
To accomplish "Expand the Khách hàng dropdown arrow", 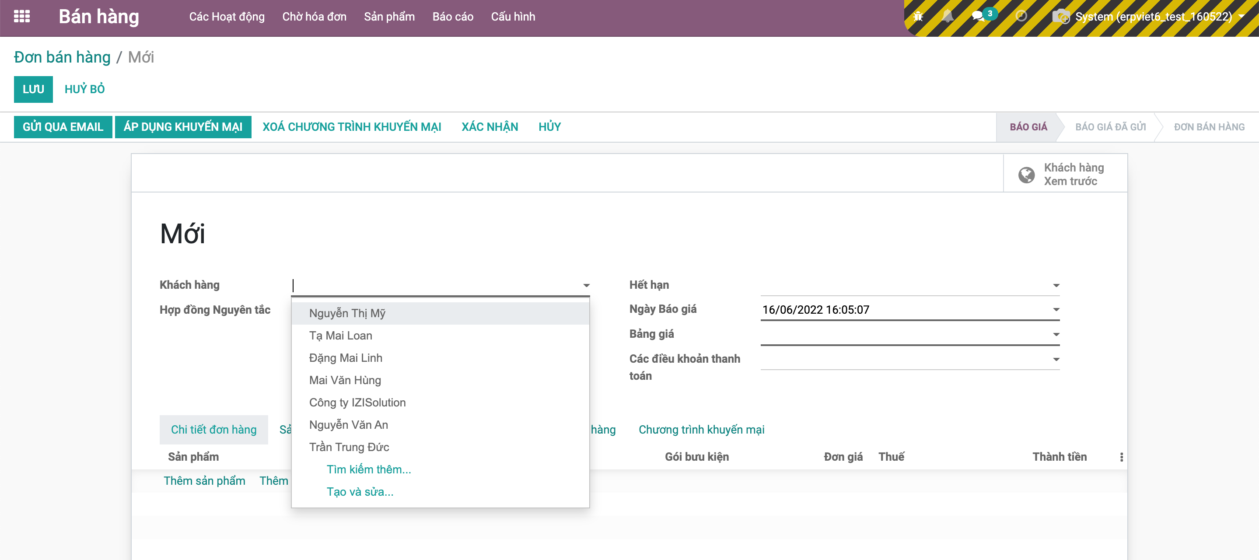I will (x=586, y=285).
